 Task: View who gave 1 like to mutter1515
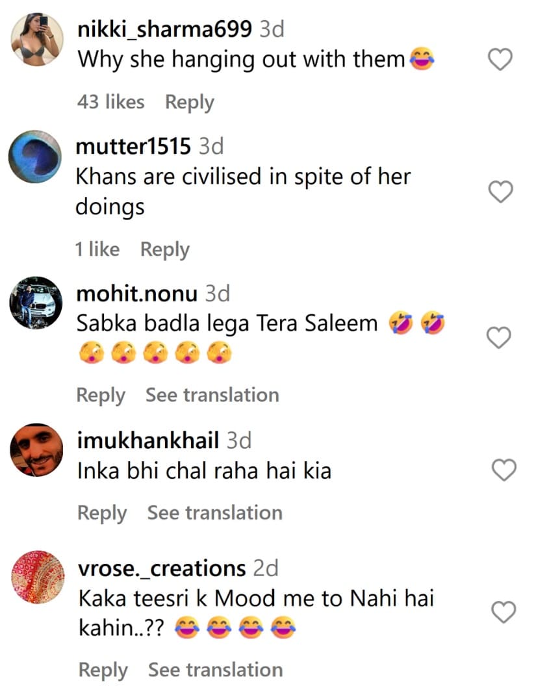[97, 249]
